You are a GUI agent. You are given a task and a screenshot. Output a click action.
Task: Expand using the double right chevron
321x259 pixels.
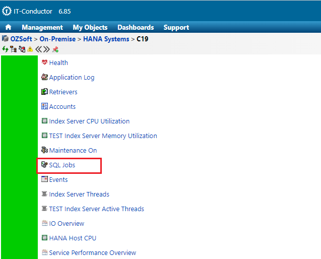click(x=46, y=49)
